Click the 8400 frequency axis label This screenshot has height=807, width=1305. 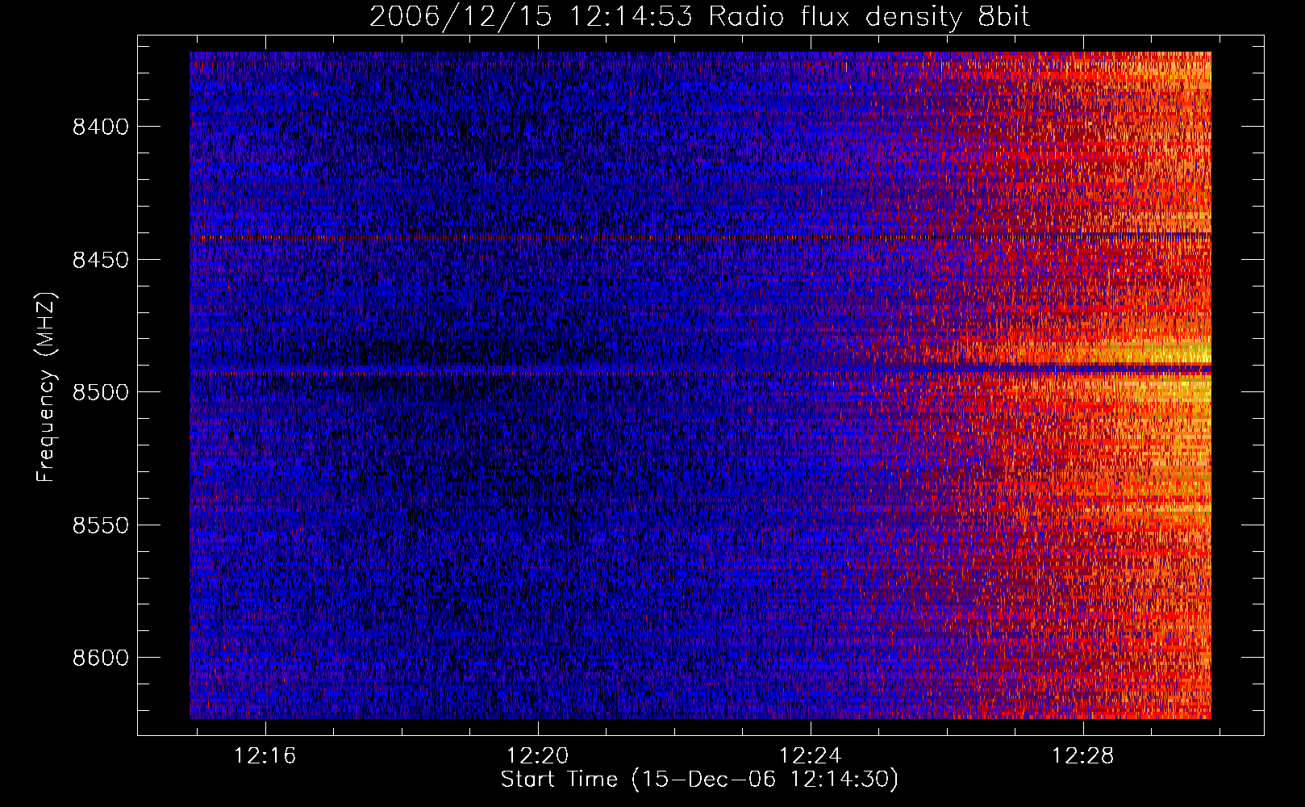[x=100, y=127]
